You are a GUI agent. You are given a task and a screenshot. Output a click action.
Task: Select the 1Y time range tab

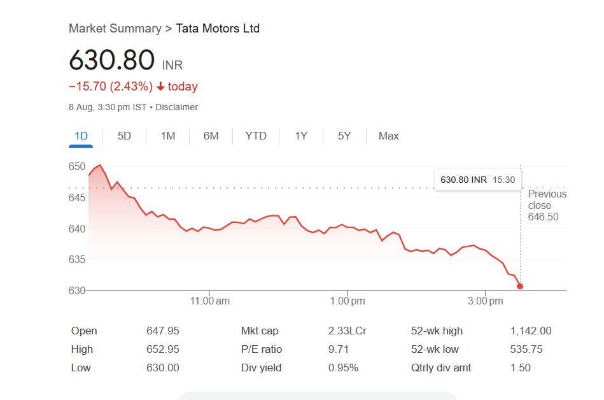click(301, 136)
